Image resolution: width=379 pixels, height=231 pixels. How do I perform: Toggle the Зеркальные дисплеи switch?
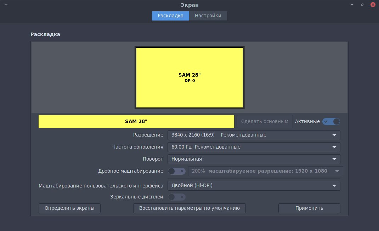(177, 197)
